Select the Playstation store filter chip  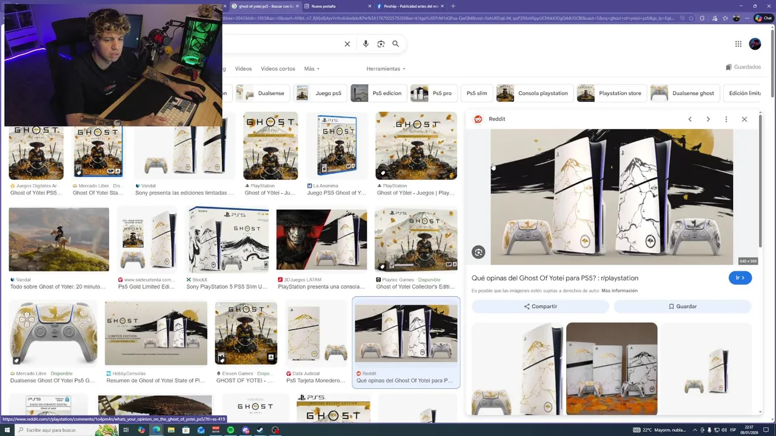pyautogui.click(x=610, y=93)
